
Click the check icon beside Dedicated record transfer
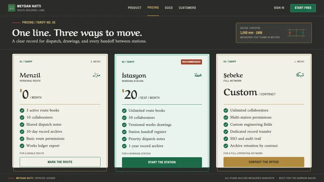(x=226, y=132)
